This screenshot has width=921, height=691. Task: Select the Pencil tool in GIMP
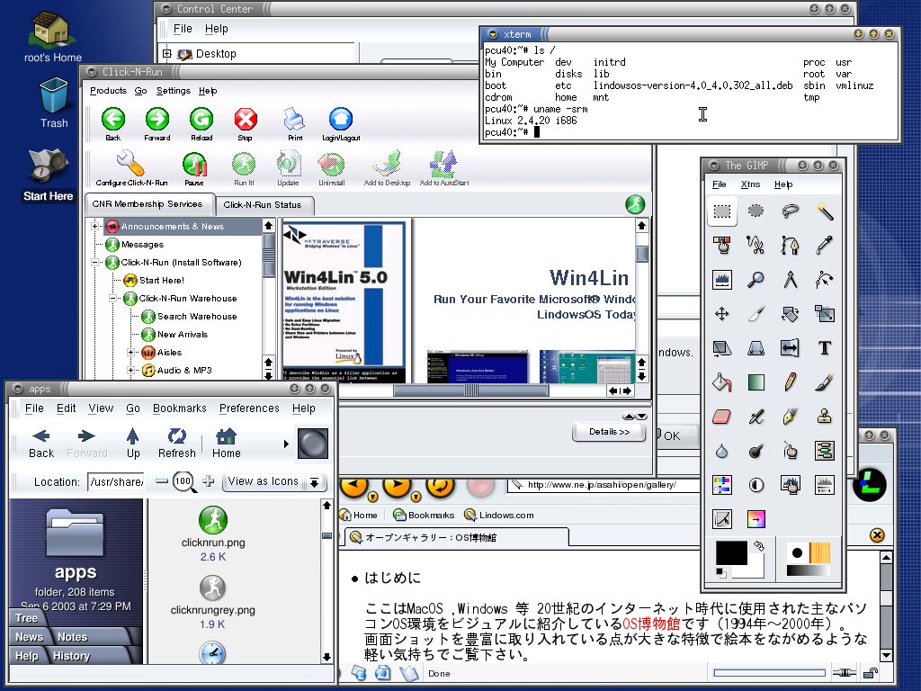click(790, 382)
